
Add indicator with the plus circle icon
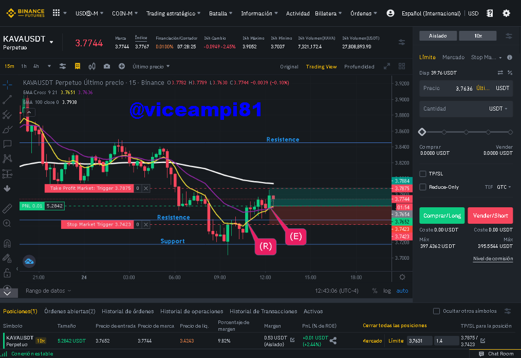pyautogui.click(x=122, y=66)
